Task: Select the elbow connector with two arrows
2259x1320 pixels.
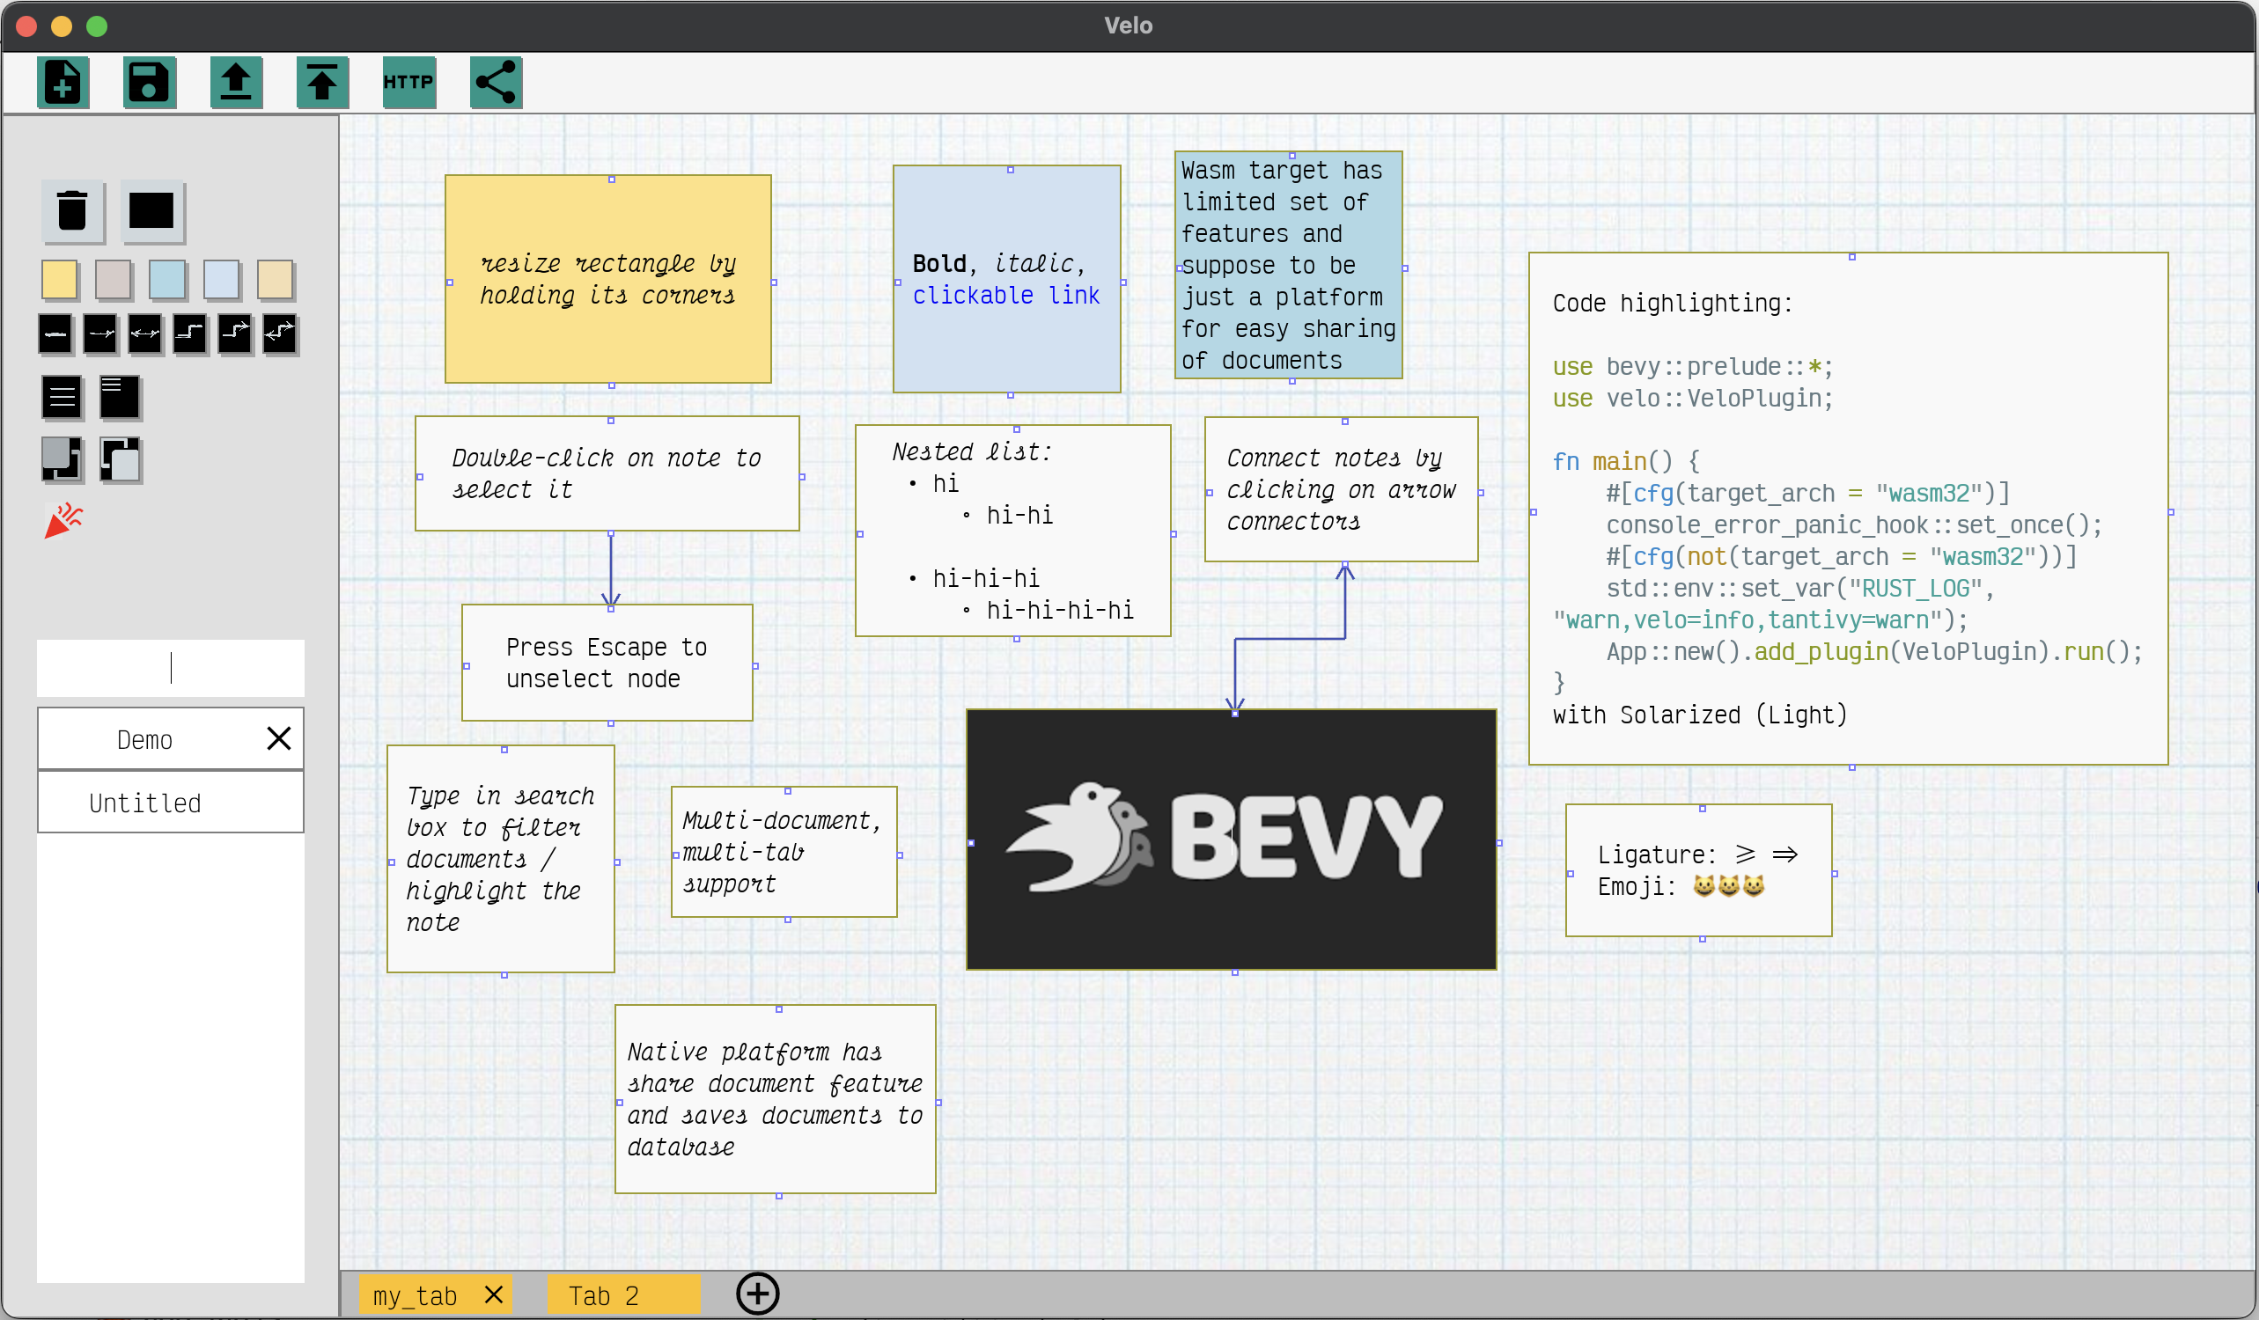Action: pos(280,334)
